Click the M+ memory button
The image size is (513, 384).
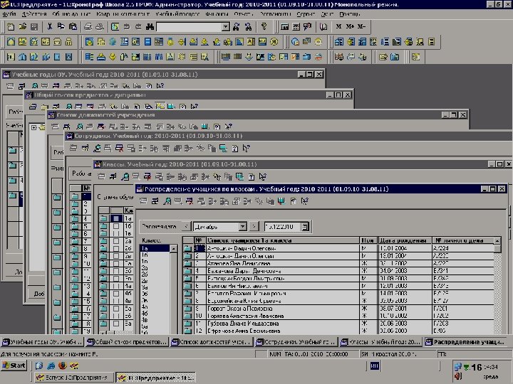(x=350, y=26)
